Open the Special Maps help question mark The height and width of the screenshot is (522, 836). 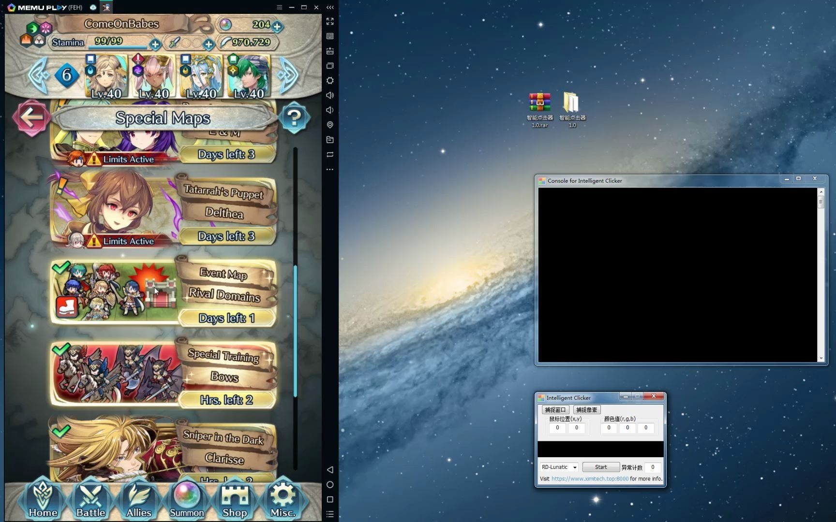[294, 117]
